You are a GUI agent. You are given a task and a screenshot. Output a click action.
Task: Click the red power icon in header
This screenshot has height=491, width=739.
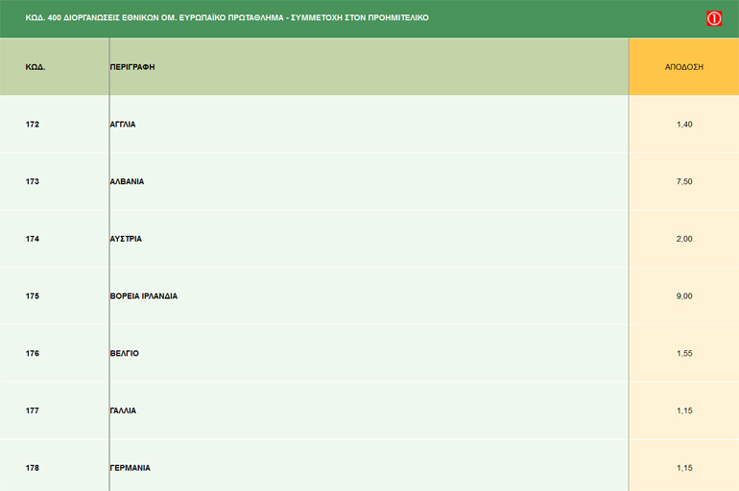click(x=713, y=18)
